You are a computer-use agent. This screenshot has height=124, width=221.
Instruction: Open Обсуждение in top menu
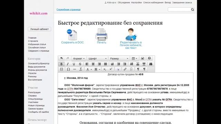[124, 2]
